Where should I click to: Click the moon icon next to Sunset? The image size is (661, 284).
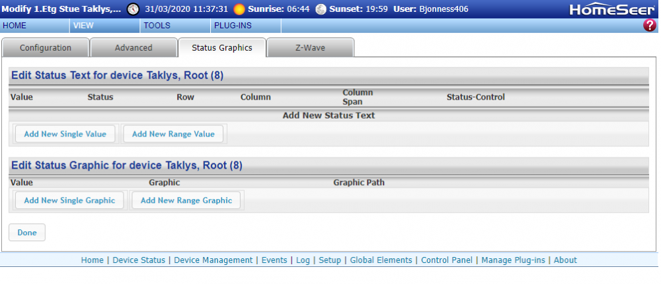tap(321, 9)
